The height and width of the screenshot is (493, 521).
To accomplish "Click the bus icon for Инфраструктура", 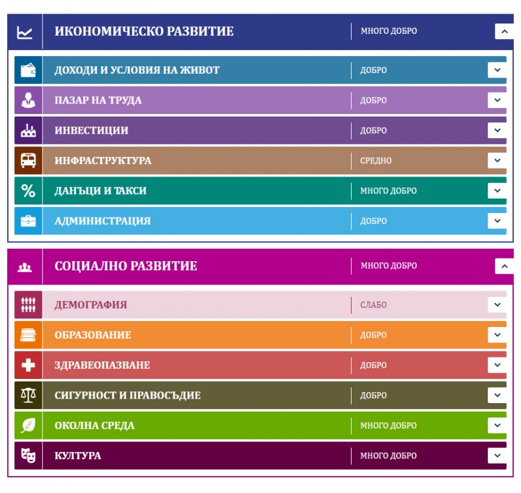I will 28,160.
